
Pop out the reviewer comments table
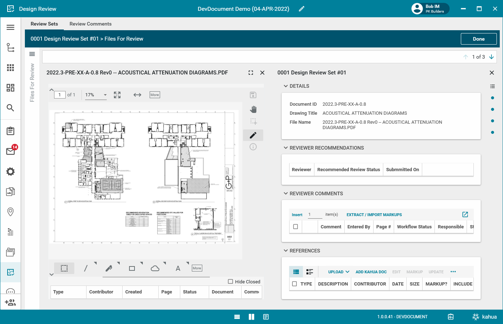tap(465, 215)
